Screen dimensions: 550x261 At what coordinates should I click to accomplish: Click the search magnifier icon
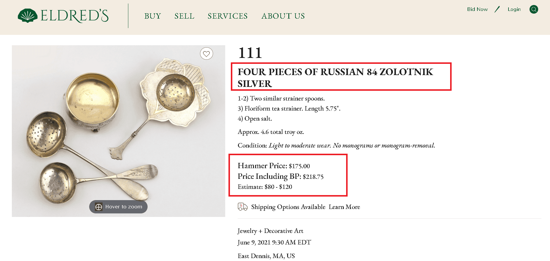[x=534, y=9]
